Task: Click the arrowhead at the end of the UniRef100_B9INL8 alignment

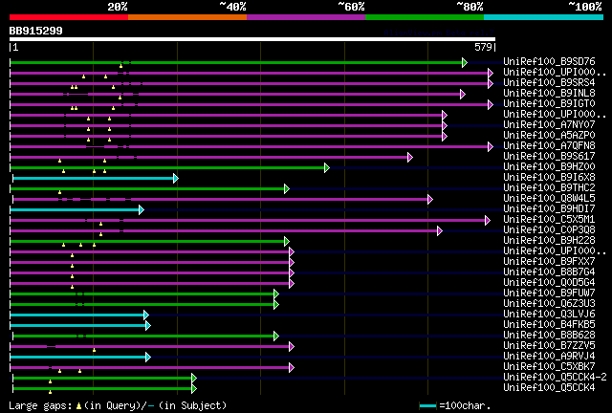Action: point(463,94)
